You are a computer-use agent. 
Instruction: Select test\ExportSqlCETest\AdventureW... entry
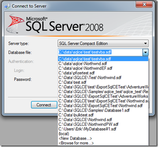pos(103,87)
